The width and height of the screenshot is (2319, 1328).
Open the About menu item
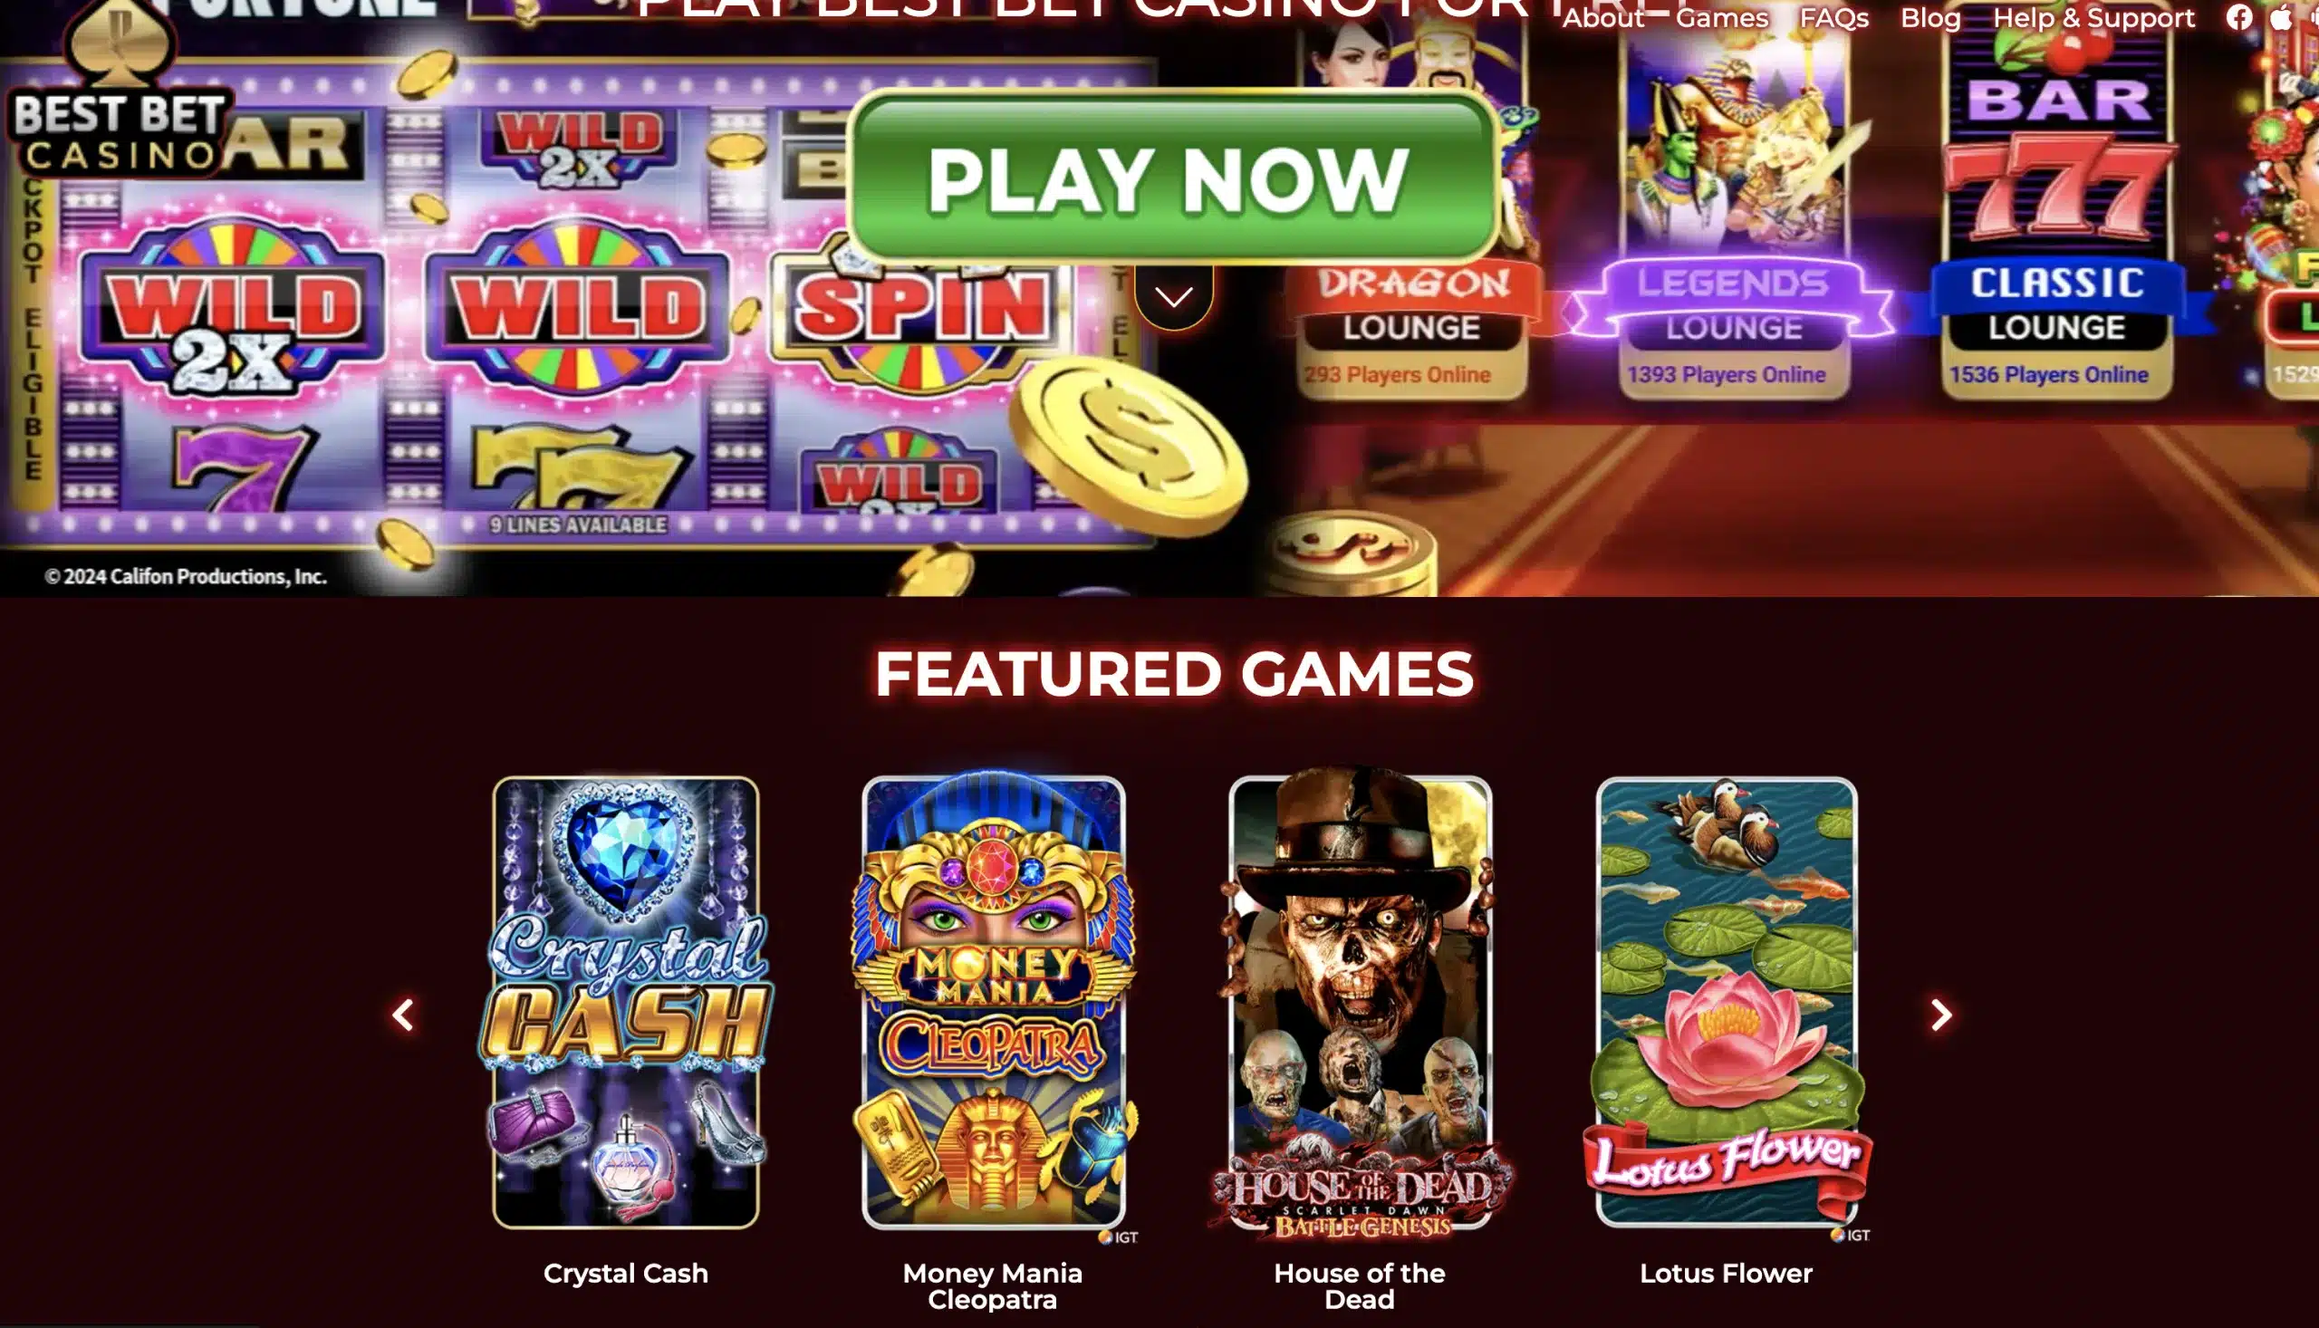pos(1602,18)
